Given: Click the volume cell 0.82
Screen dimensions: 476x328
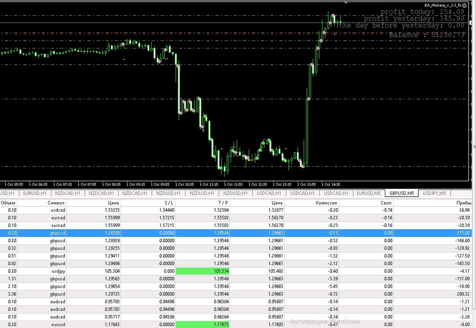Looking at the screenshot, I should pyautogui.click(x=12, y=264).
